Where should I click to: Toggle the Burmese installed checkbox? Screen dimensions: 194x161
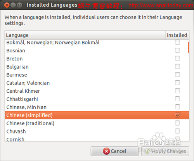coord(177,74)
